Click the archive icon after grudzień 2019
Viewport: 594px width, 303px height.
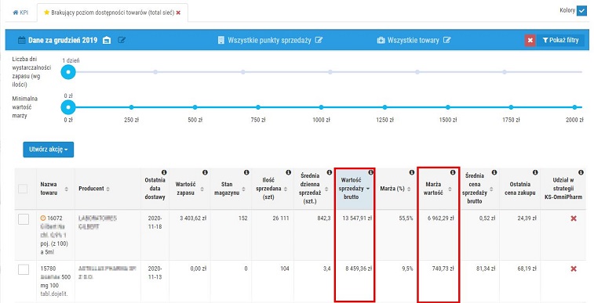pyautogui.click(x=107, y=40)
